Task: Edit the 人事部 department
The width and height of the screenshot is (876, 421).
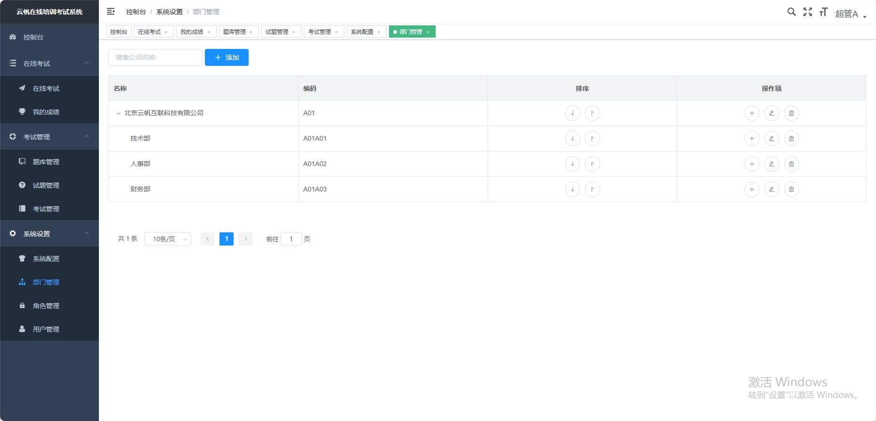Action: pos(771,164)
